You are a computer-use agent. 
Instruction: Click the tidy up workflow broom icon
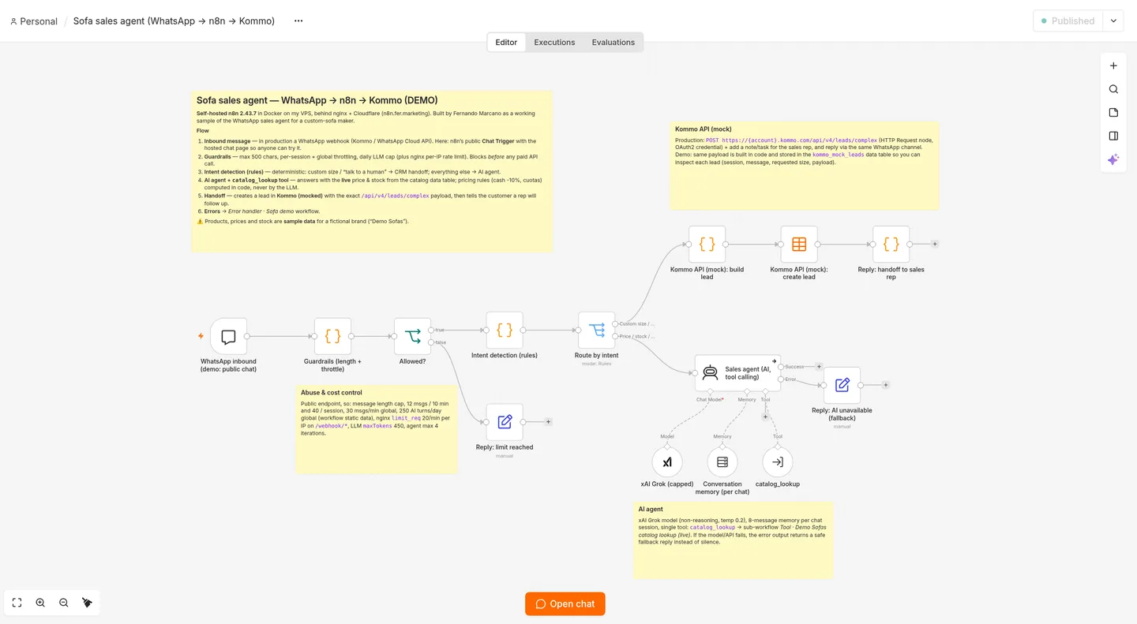click(87, 603)
